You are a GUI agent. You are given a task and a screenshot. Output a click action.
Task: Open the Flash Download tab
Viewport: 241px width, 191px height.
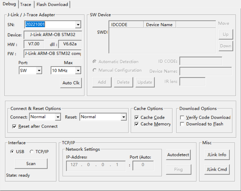52,4
